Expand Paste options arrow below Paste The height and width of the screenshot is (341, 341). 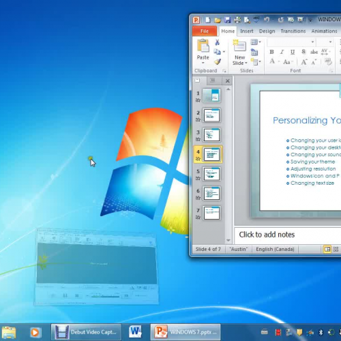203,63
